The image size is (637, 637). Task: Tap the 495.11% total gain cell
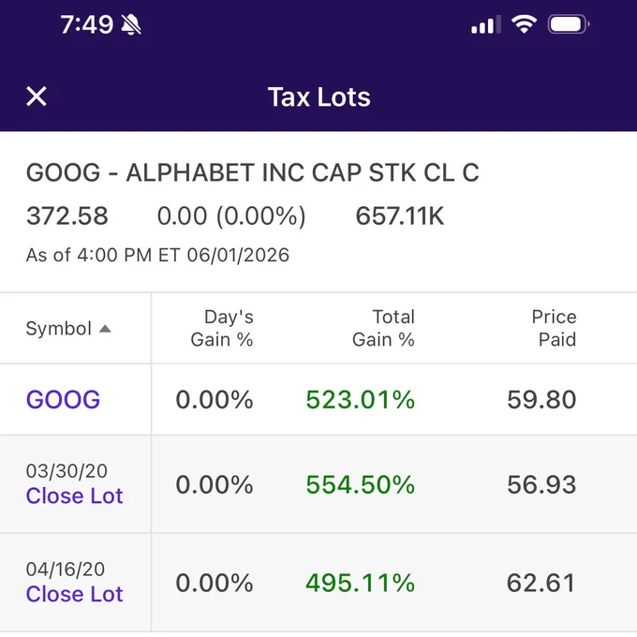[361, 583]
